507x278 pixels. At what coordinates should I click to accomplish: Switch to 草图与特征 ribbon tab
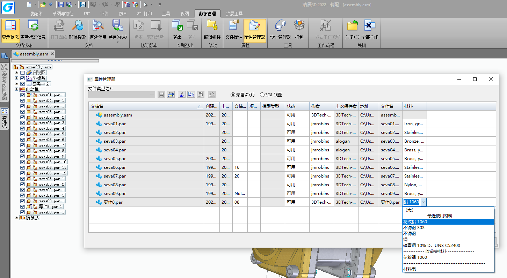coord(63,14)
